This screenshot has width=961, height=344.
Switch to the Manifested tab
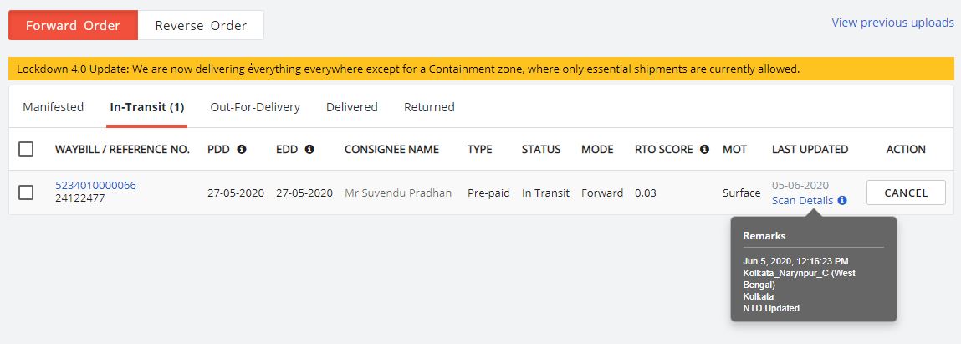coord(54,107)
